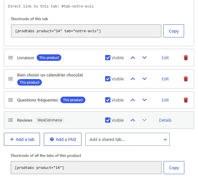Screen dimensions: 198x178
Task: Select the Questions fréquentes title
Action: 38,100
